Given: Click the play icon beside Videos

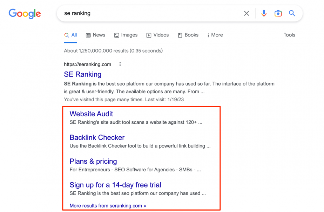Looking at the screenshot, I should point(149,35).
